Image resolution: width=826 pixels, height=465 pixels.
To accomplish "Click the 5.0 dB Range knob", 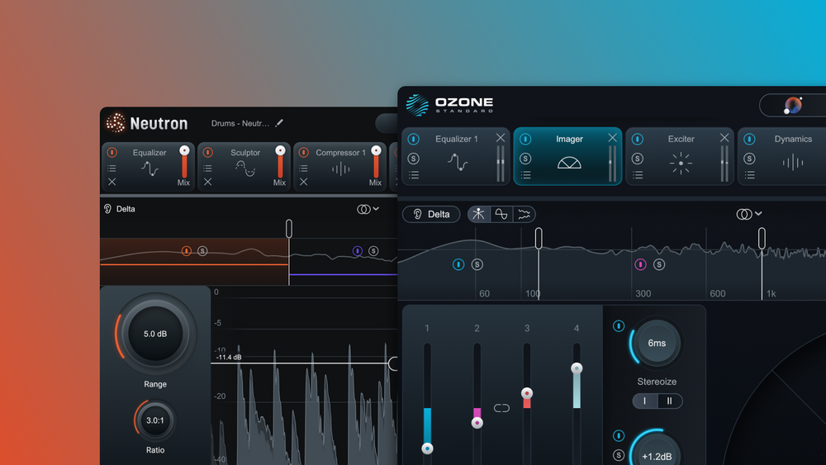I will 155,334.
